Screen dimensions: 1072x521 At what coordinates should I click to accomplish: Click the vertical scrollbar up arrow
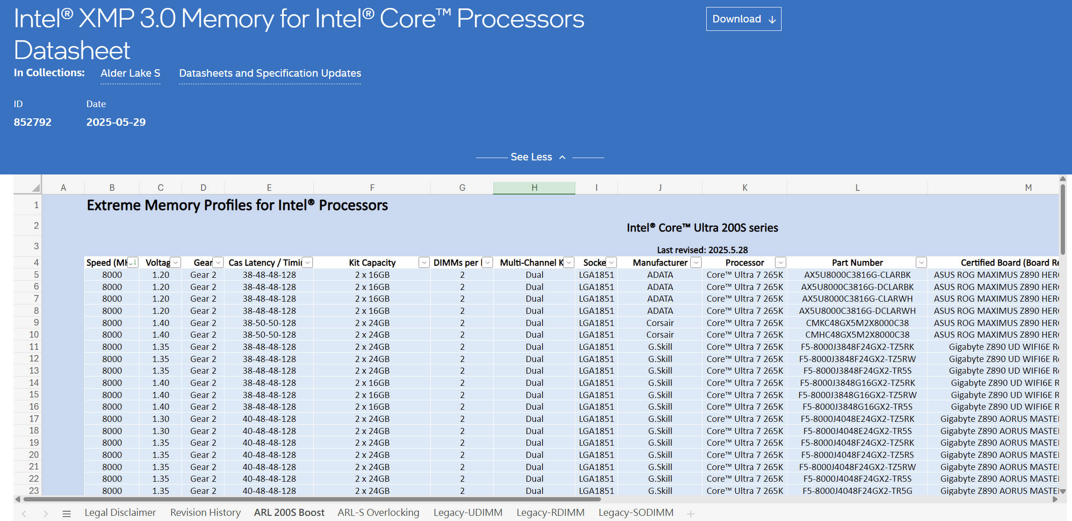pyautogui.click(x=1063, y=179)
